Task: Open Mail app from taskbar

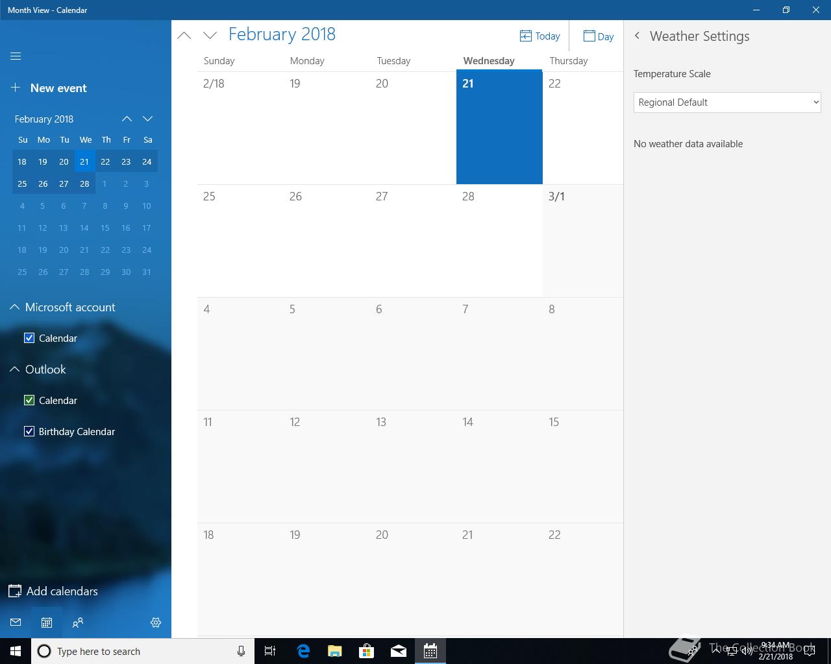Action: (399, 651)
